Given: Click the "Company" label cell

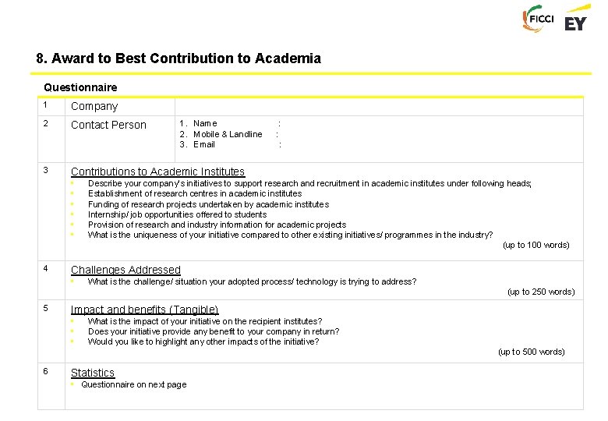Looking at the screenshot, I should [x=120, y=106].
